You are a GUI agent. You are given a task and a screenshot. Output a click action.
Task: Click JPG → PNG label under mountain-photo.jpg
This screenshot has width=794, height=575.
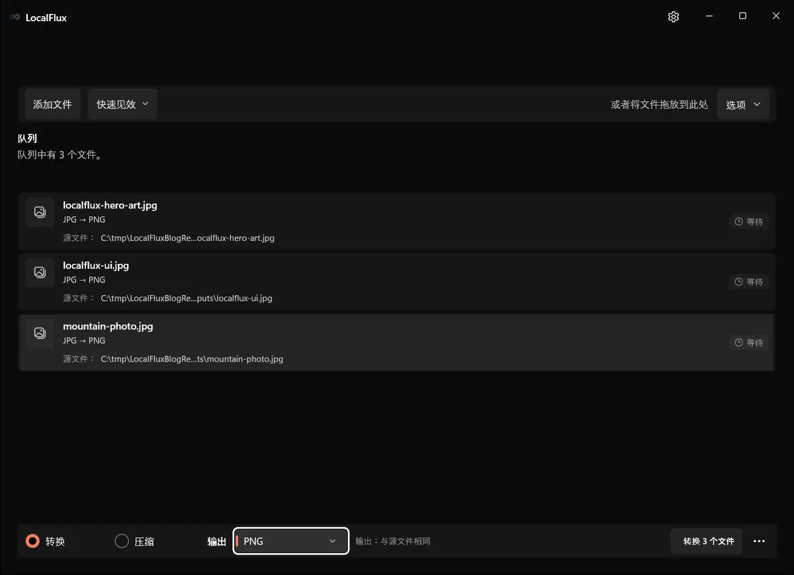pos(84,341)
